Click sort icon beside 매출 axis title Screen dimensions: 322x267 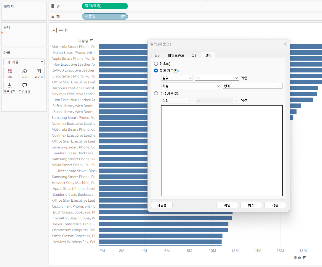(x=304, y=258)
